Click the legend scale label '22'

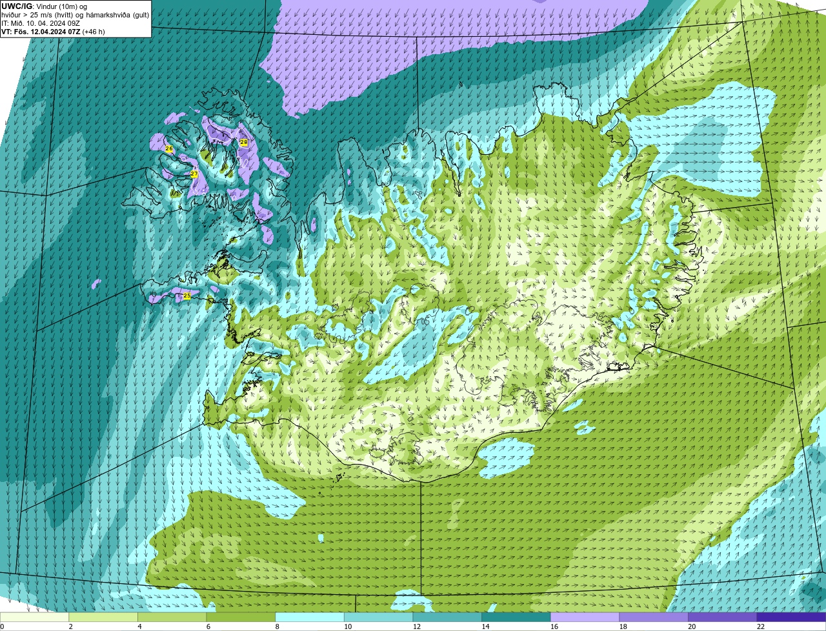point(761,626)
